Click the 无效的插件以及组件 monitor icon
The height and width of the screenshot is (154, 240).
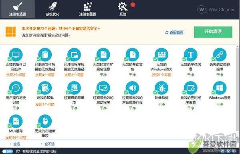[x=16, y=55]
